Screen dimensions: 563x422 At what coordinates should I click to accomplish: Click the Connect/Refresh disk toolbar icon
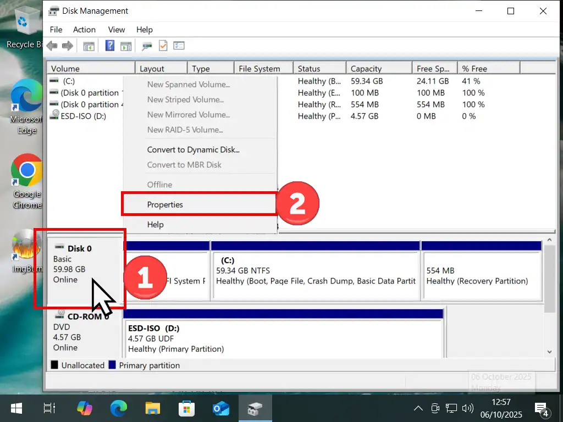[x=147, y=46]
